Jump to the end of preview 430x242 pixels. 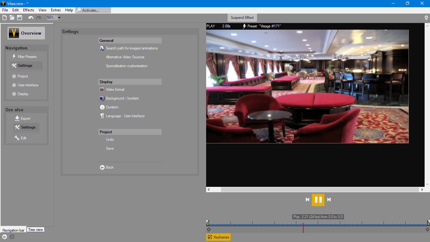[x=329, y=199]
